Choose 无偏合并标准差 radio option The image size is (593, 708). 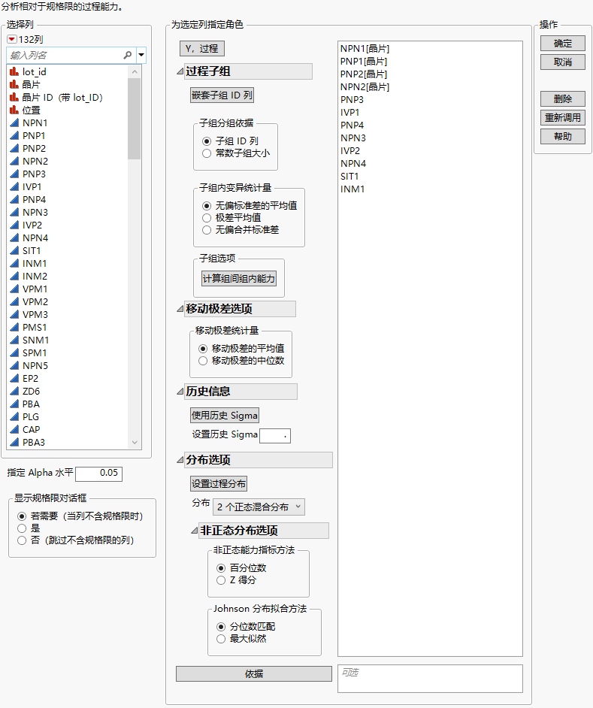pos(207,230)
